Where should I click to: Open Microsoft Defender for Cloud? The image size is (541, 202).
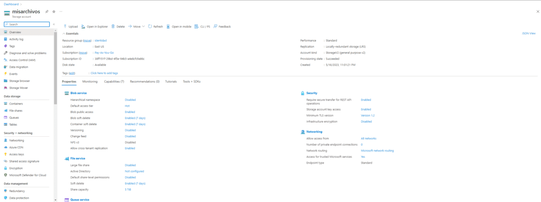click(x=27, y=175)
